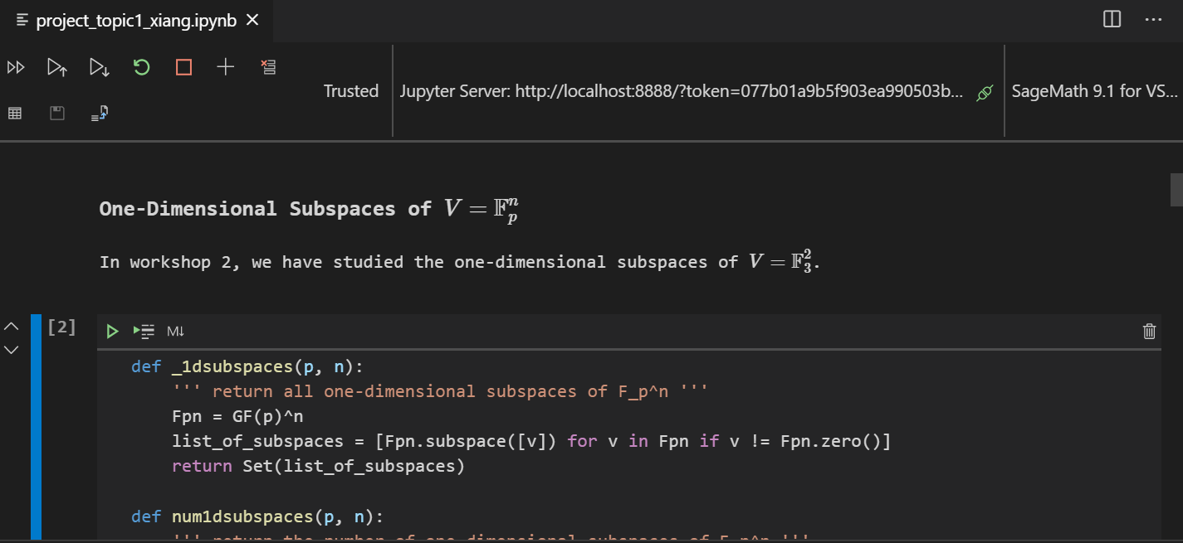Restart the Jupyter kernel
This screenshot has height=543, width=1183.
click(141, 67)
